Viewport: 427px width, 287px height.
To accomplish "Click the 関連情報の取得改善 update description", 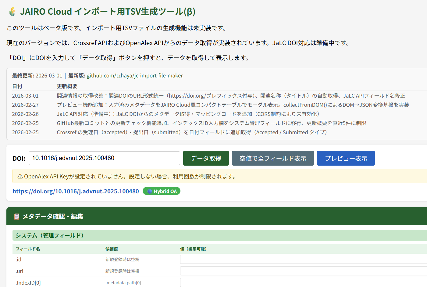I will click(x=231, y=96).
